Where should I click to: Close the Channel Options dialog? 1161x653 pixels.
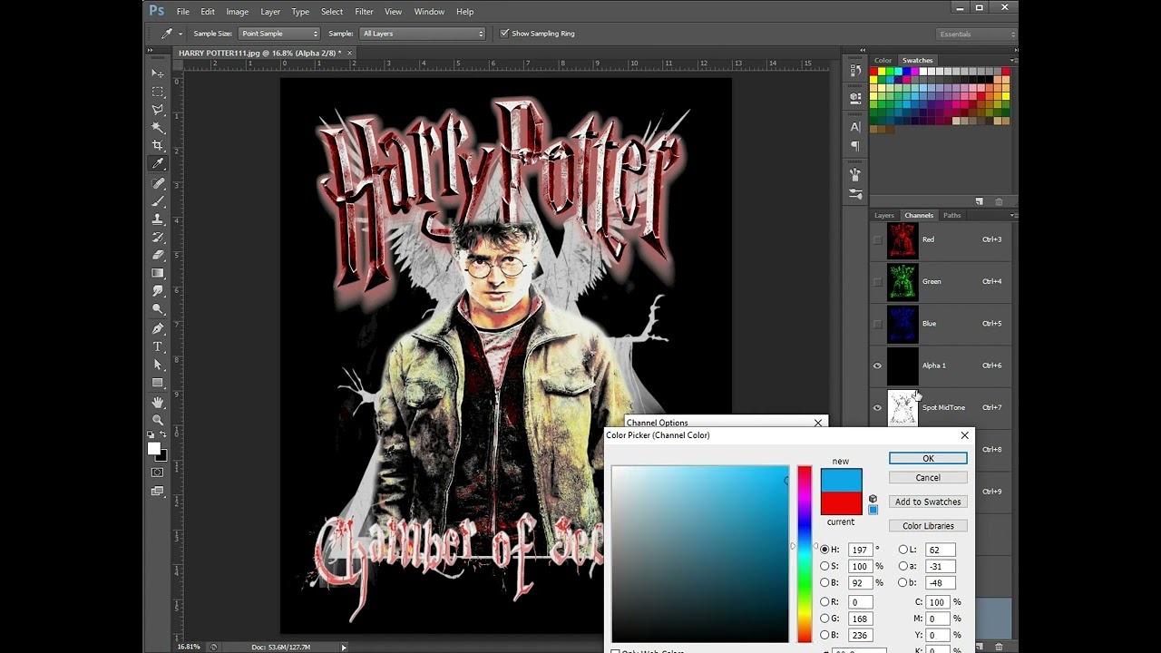tap(818, 423)
